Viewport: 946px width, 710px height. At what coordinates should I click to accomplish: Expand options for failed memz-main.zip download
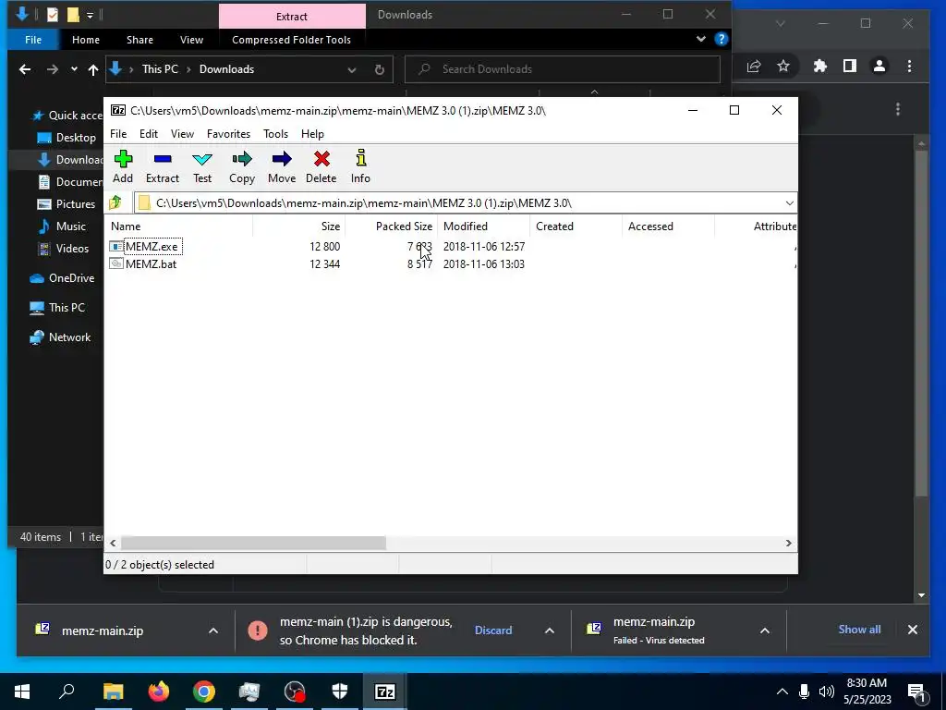[764, 630]
